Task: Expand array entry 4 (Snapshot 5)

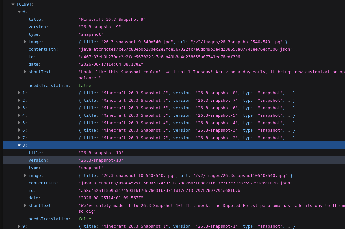Action: (19, 115)
